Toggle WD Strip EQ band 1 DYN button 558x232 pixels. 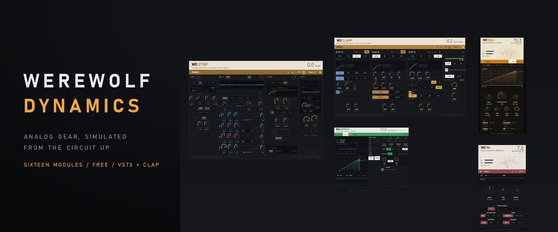click(x=257, y=117)
